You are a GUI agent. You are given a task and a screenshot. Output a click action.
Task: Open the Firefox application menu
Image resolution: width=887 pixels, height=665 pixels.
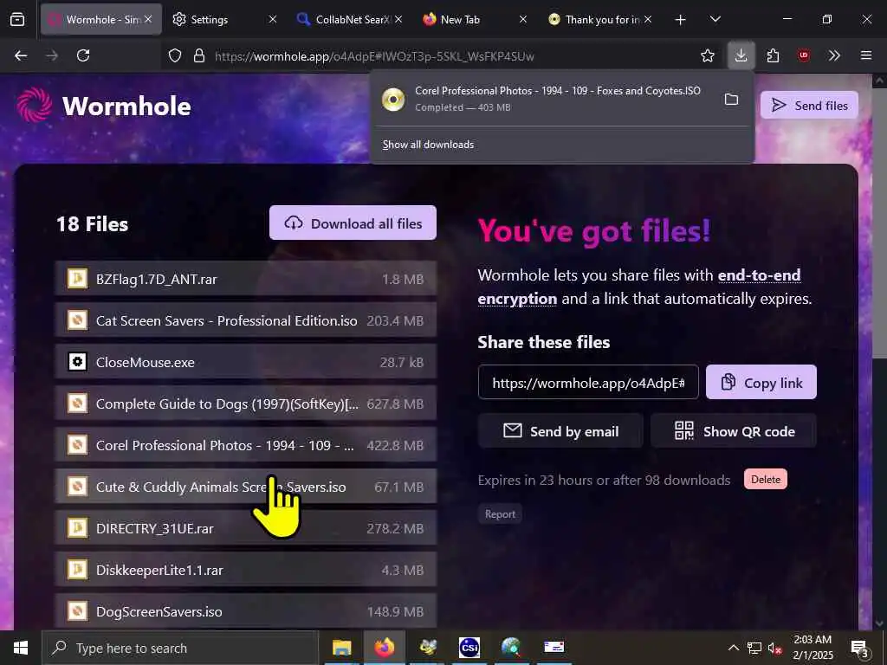[865, 55]
